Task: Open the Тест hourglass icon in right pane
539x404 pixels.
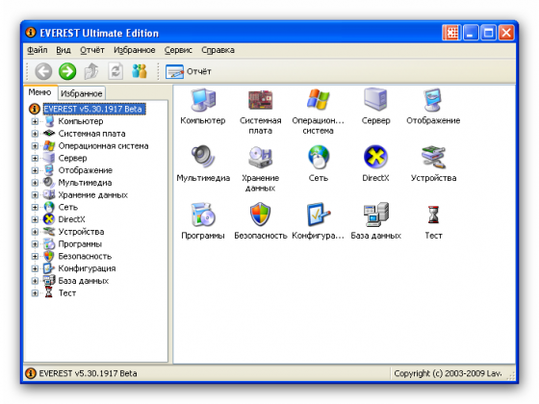Action: [433, 215]
